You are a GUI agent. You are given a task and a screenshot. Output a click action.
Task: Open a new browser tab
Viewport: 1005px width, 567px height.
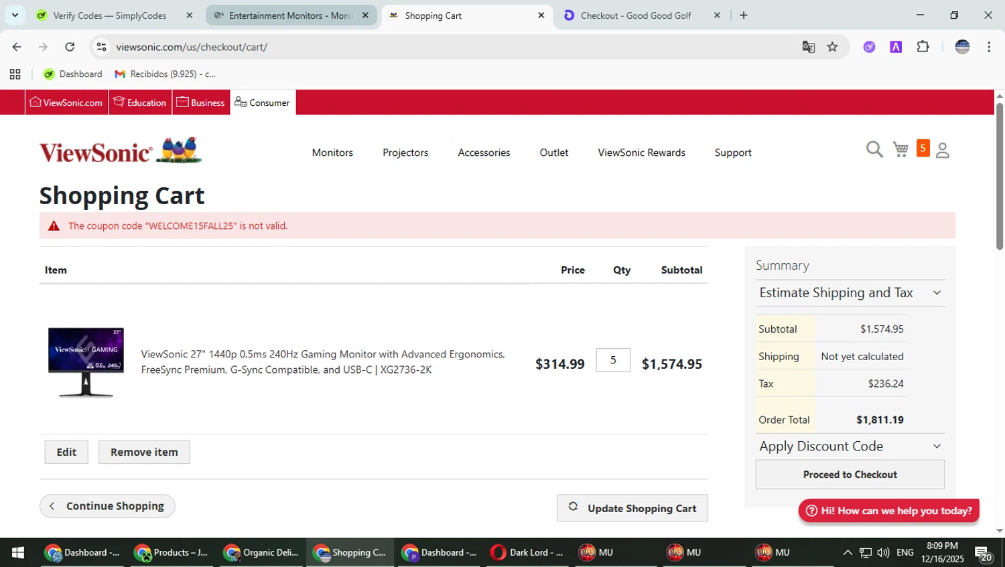coord(744,15)
